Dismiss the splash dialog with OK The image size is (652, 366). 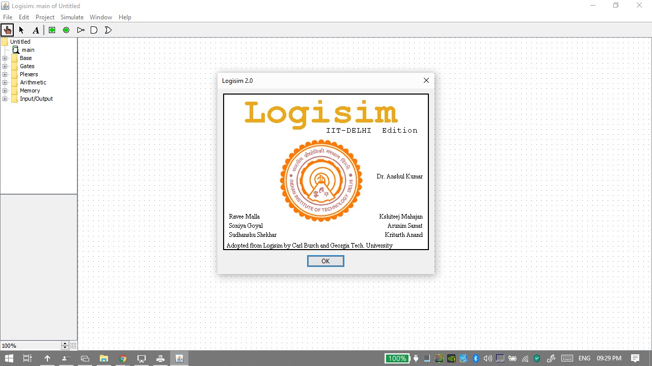(x=325, y=261)
